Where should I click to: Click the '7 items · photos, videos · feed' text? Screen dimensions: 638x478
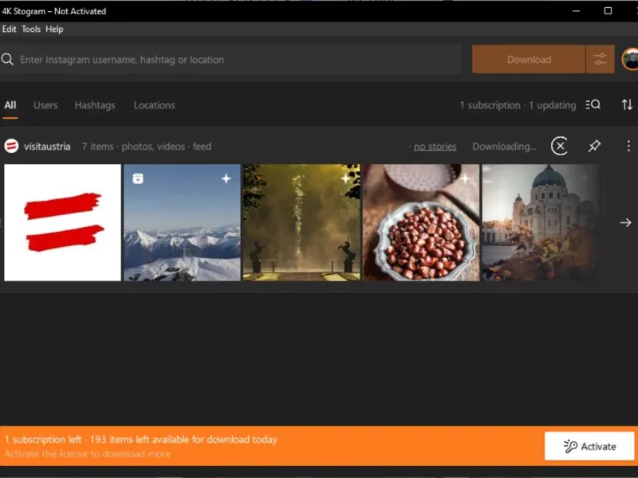(147, 147)
